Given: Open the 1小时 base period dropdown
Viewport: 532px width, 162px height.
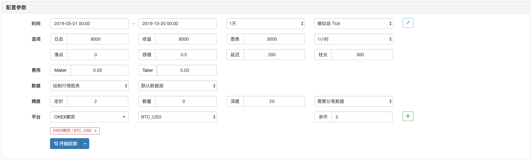Looking at the screenshot, I should (353, 39).
